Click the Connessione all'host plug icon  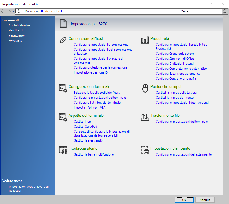click(x=63, y=40)
